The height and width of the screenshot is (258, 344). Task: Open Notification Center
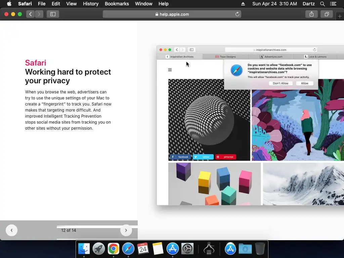(333, 4)
